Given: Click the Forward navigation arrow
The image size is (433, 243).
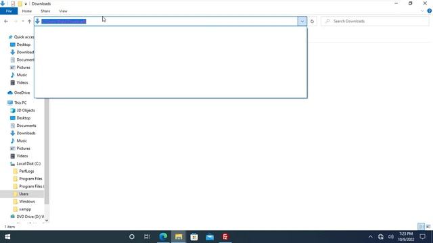Looking at the screenshot, I should coord(16,21).
